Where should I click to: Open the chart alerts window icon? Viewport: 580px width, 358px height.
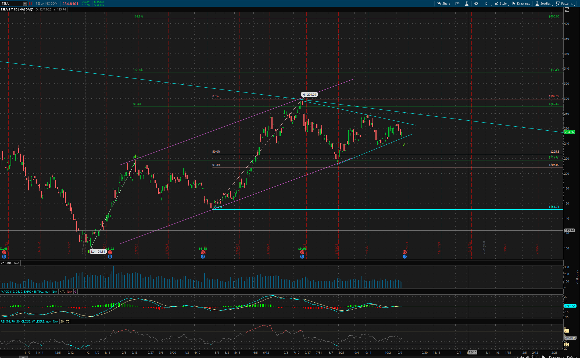[457, 3]
